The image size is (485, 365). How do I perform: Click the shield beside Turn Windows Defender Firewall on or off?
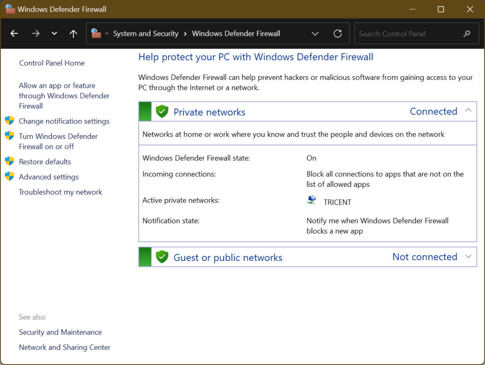click(x=9, y=136)
